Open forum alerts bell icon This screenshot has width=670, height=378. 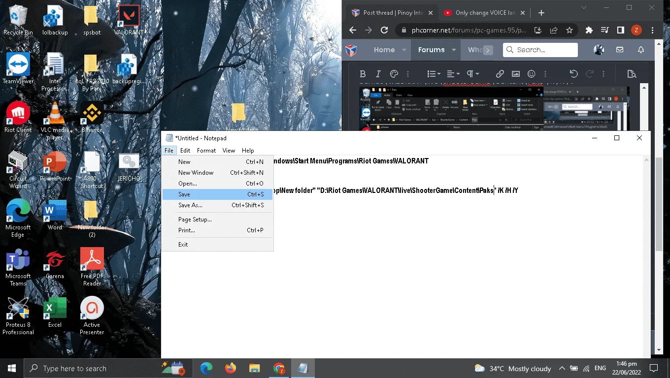pos(641,50)
